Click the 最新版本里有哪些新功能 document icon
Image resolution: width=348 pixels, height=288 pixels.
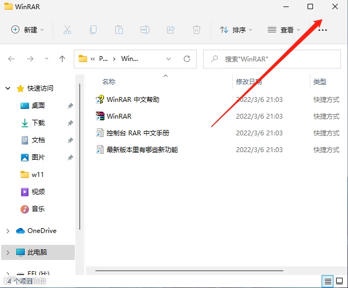[100, 149]
